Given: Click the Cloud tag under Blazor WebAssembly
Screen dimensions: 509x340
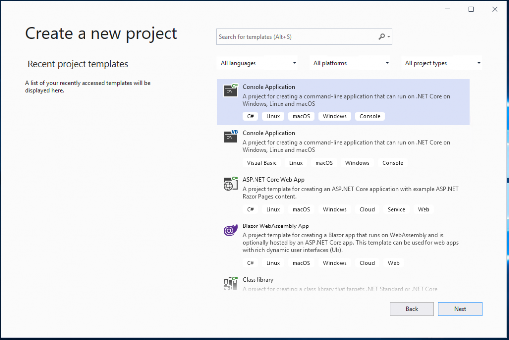Looking at the screenshot, I should pos(367,263).
